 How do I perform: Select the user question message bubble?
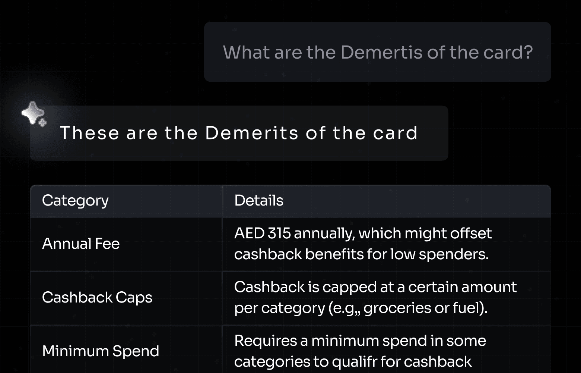point(377,52)
